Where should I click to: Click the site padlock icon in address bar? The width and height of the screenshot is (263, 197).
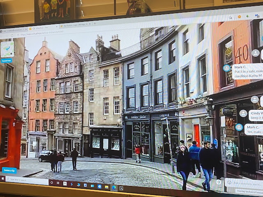click(18, 35)
